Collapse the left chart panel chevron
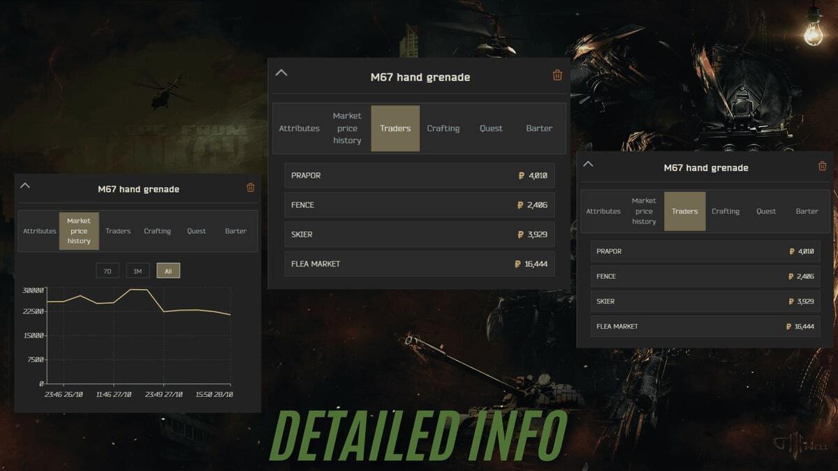The image size is (838, 471). pyautogui.click(x=25, y=186)
